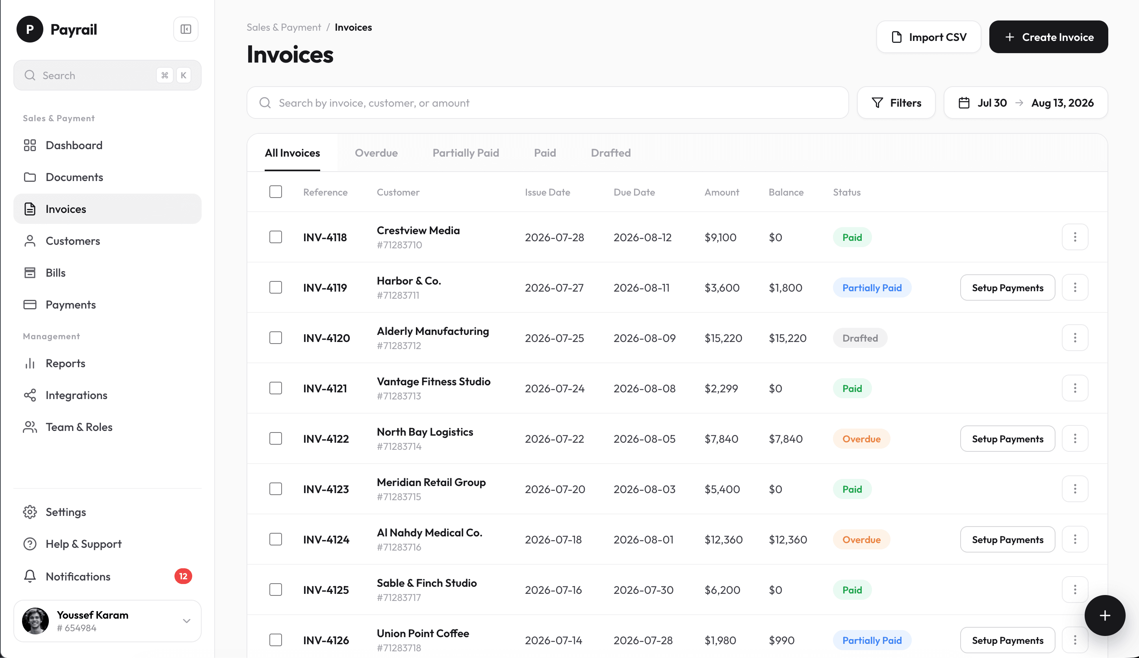Click Setup Payments for INV-4122
This screenshot has width=1139, height=658.
tap(1007, 438)
